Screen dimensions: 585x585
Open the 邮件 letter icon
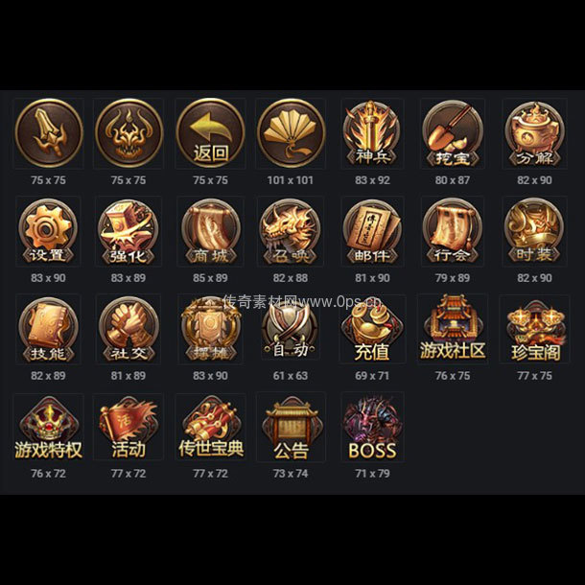click(x=372, y=231)
